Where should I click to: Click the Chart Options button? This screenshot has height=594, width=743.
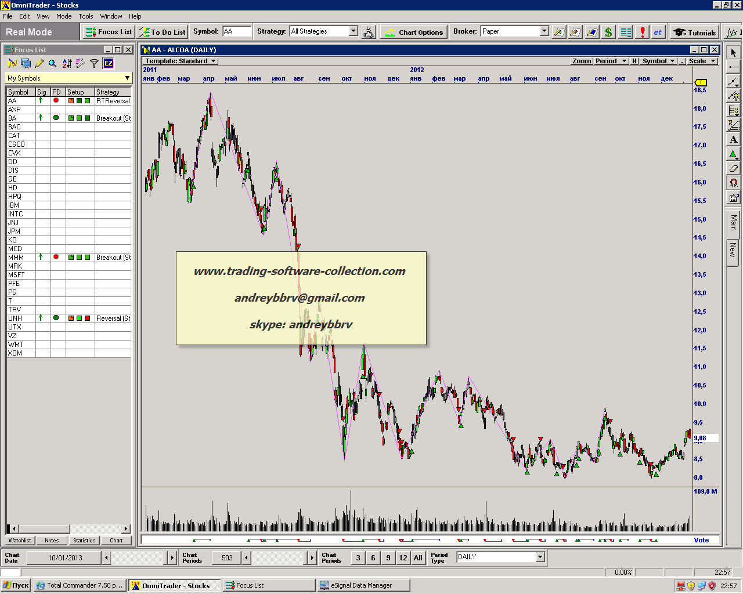click(x=414, y=32)
